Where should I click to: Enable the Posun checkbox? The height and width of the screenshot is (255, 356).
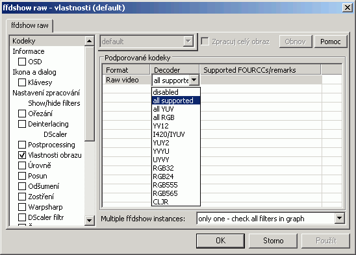[x=22, y=176]
